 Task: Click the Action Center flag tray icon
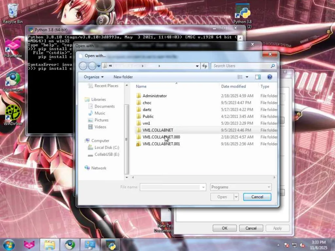click(287, 245)
